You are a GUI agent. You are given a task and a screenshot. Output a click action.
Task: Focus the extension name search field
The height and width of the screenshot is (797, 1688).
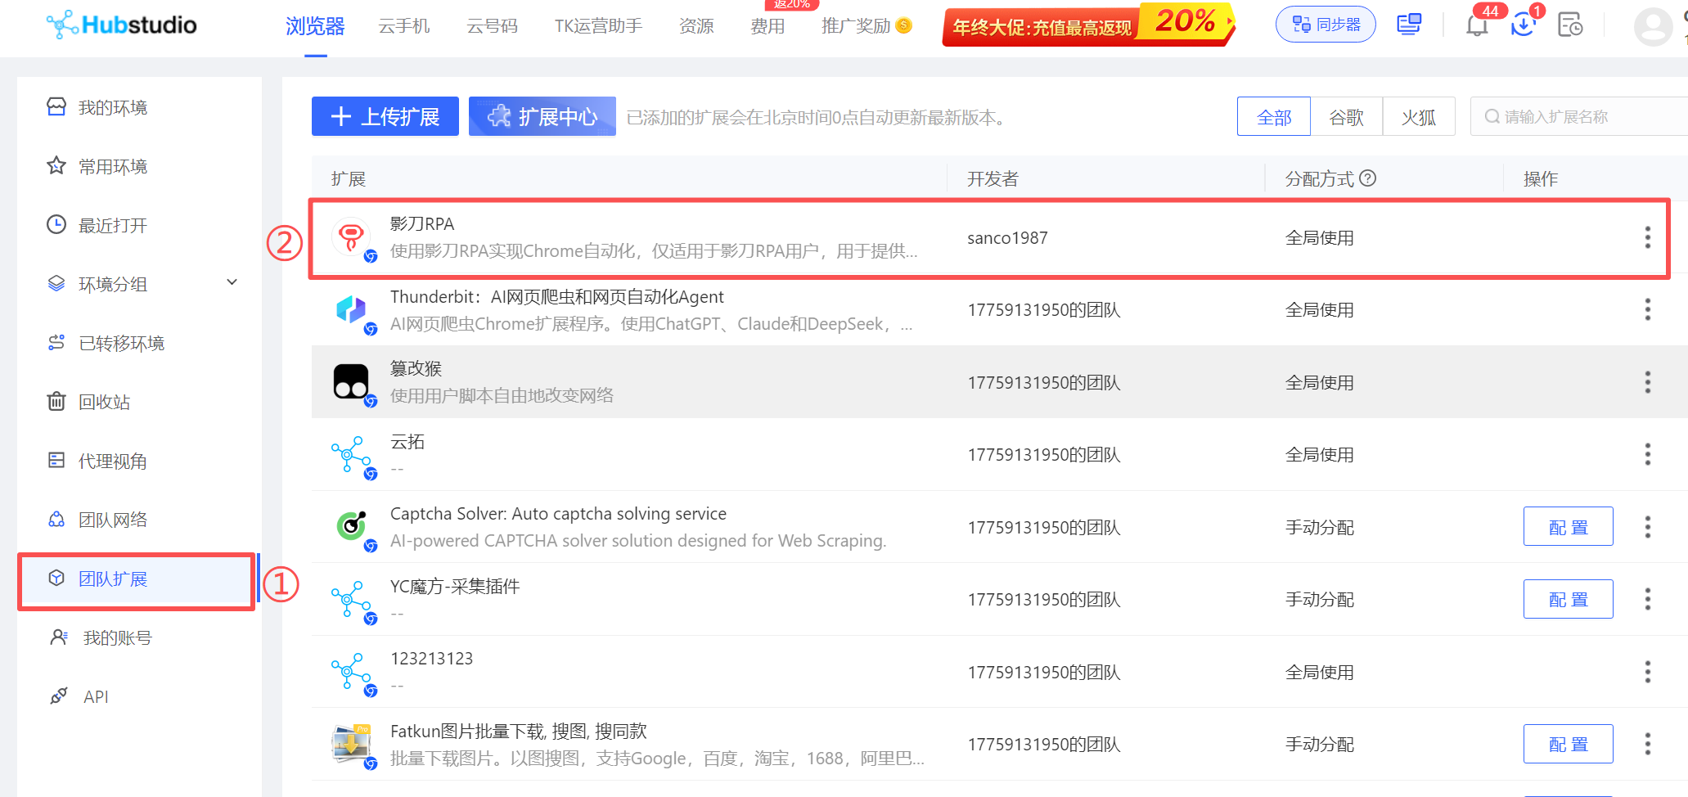pos(1579,116)
